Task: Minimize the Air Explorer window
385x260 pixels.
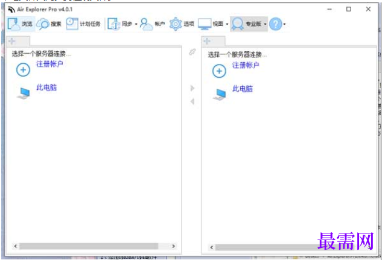Action: point(329,9)
